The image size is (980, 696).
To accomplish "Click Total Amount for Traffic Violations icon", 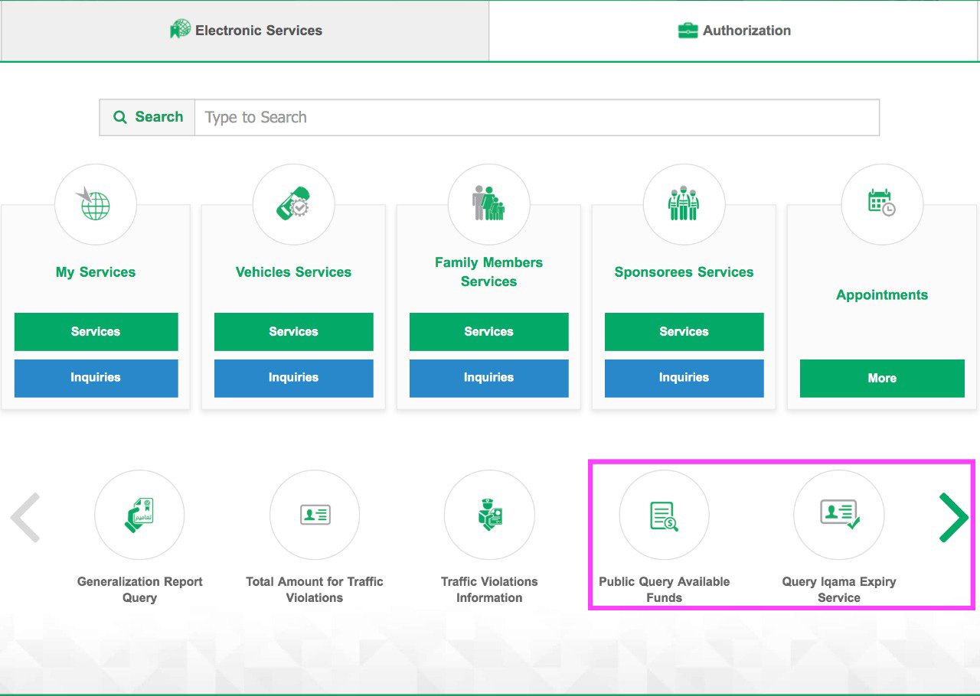I will click(315, 515).
